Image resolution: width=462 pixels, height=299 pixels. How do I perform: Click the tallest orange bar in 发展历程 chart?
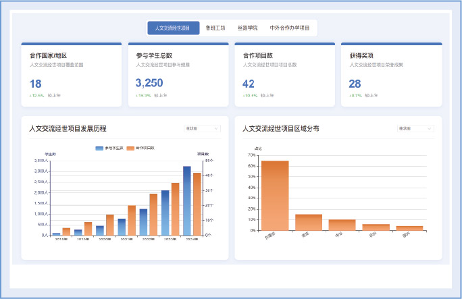pos(197,204)
